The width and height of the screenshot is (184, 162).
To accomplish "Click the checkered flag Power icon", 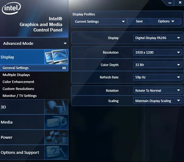I will pos(56,137).
